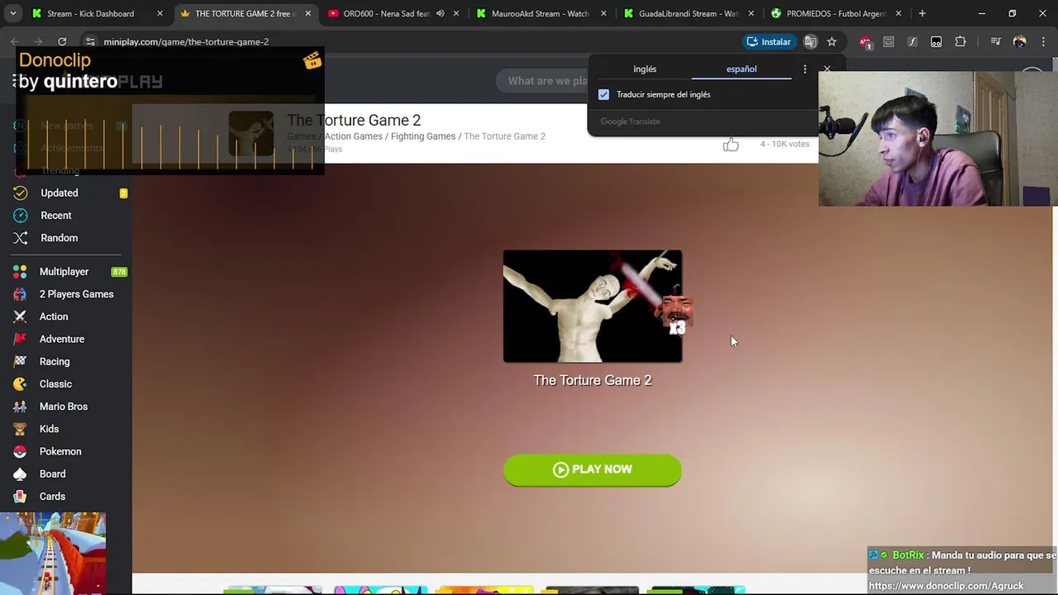Click the Mario Bros category icon

point(20,407)
